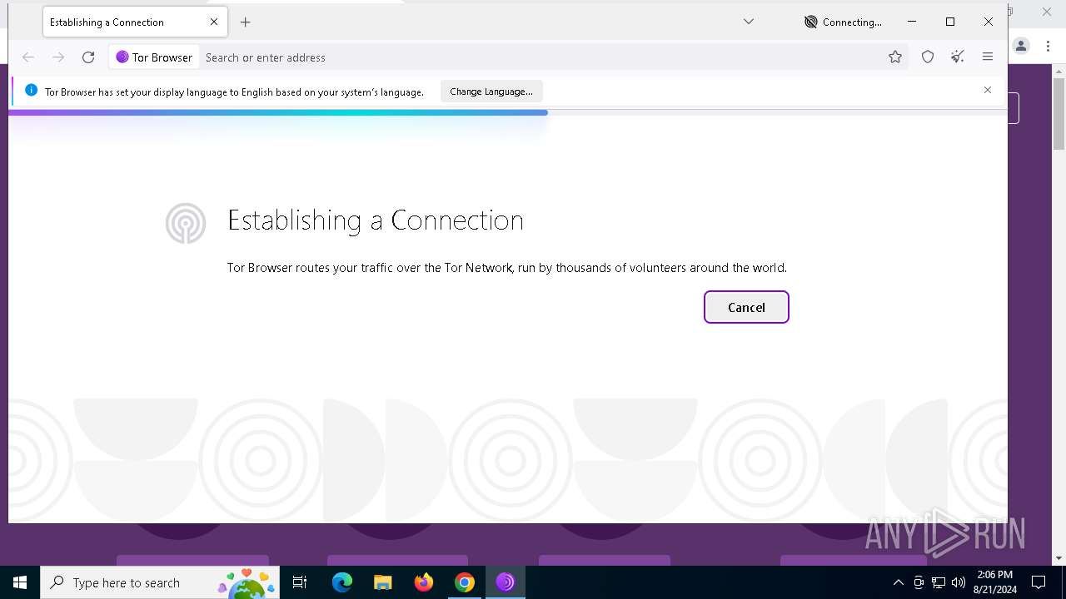The height and width of the screenshot is (599, 1066).
Task: Click the New Identity broom icon
Action: tap(958, 57)
